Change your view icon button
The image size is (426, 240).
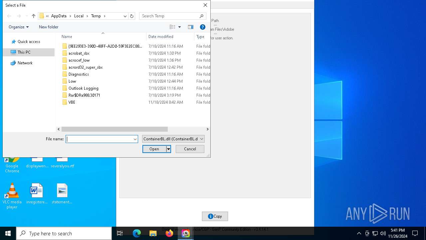tap(172, 27)
